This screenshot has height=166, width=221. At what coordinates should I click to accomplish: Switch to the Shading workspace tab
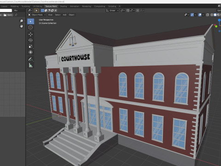coord(64,6)
